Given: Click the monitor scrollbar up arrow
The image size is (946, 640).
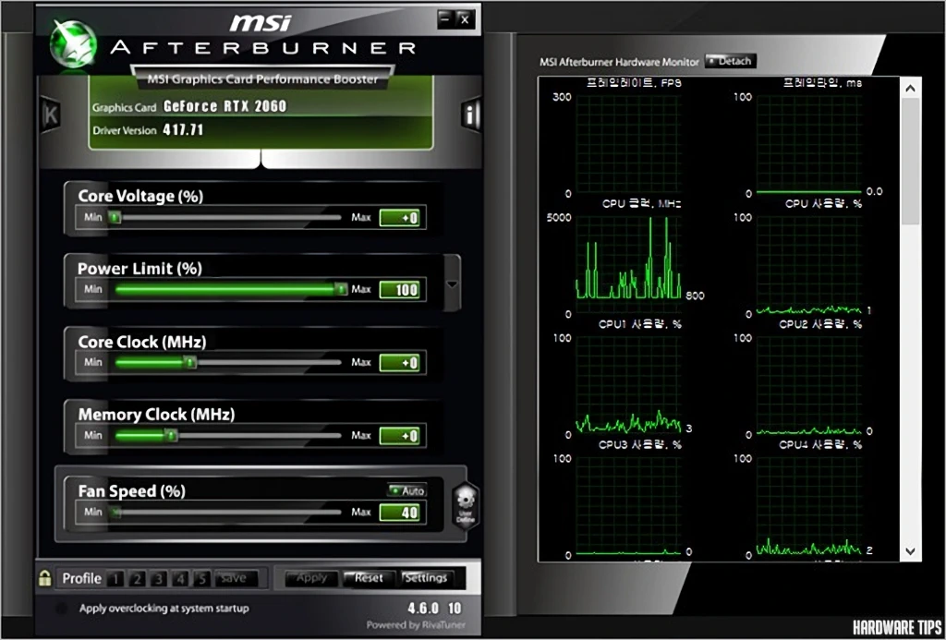Looking at the screenshot, I should (x=910, y=88).
